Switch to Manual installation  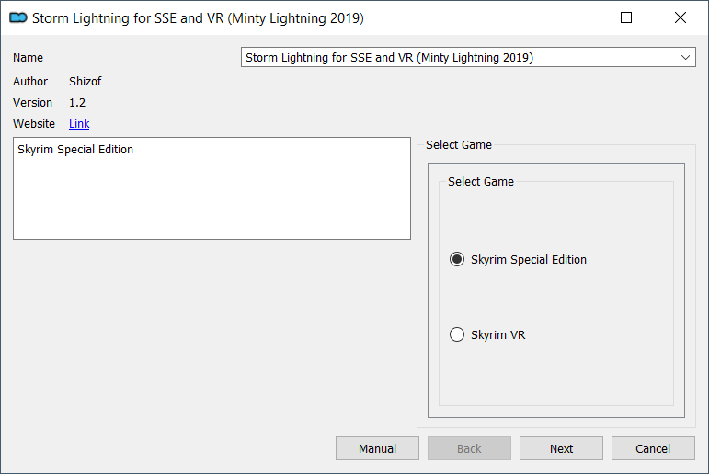[377, 448]
